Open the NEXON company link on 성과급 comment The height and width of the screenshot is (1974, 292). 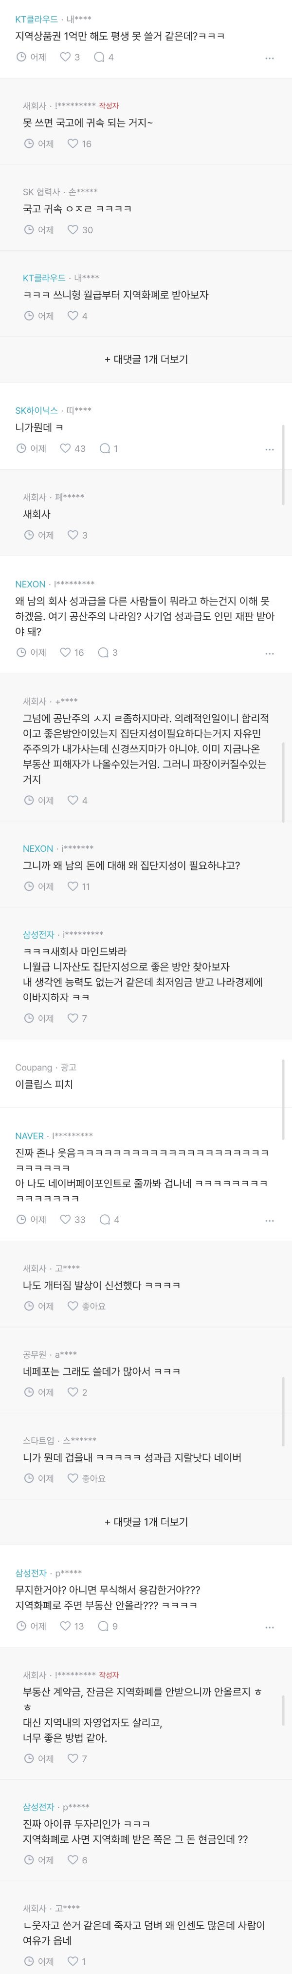(x=31, y=584)
